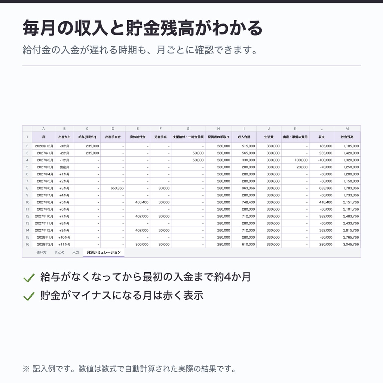This screenshot has width=383, height=383.
Task: Select row number 8 header
Action: tap(27, 188)
